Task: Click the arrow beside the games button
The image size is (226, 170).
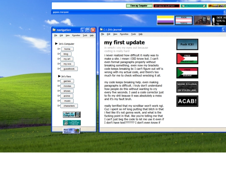Action: coord(59,81)
